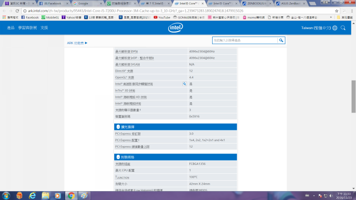The image size is (356, 200).
Task: Open the GOMAJI bookmark
Action: click(x=189, y=17)
